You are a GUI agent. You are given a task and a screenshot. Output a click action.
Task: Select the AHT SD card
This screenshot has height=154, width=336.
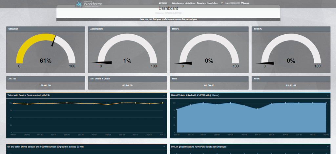pyautogui.click(x=46, y=83)
